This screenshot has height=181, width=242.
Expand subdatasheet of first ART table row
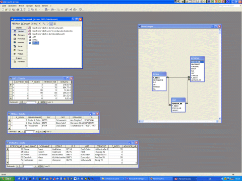click(14, 85)
